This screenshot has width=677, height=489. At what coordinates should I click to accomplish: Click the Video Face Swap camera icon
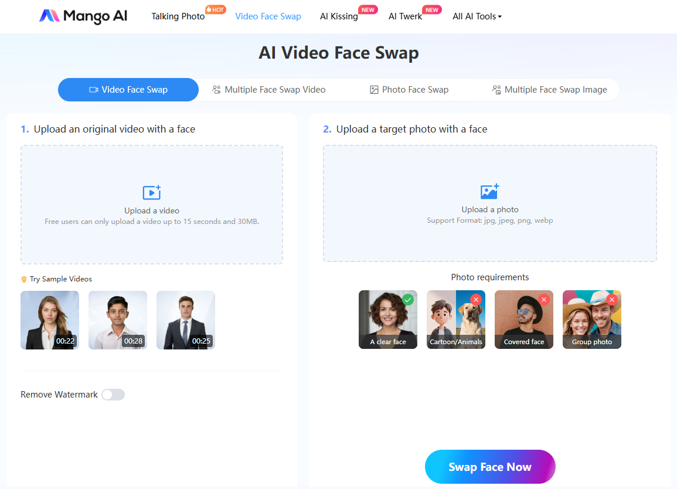pos(94,90)
